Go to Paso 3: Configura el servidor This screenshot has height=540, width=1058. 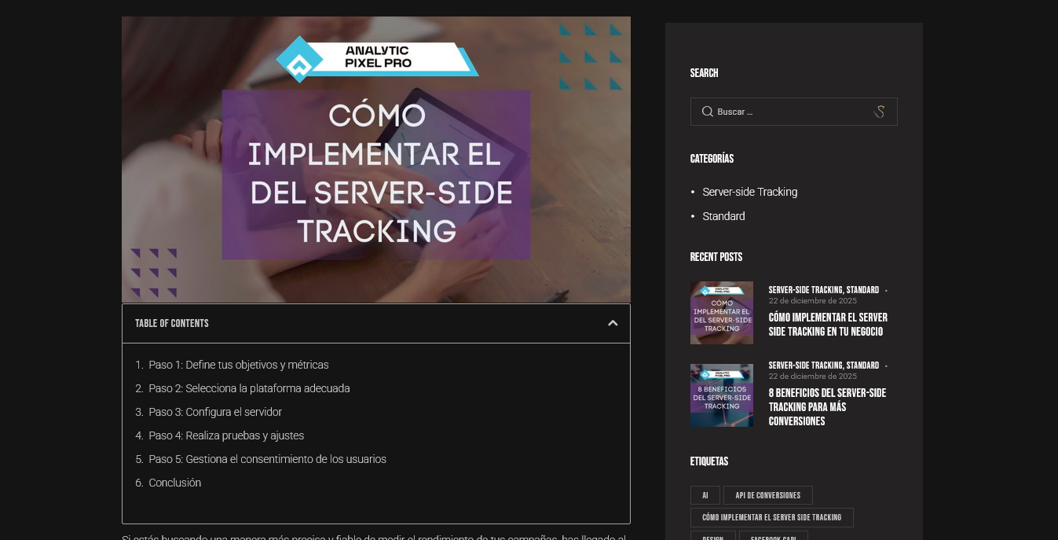click(x=214, y=412)
